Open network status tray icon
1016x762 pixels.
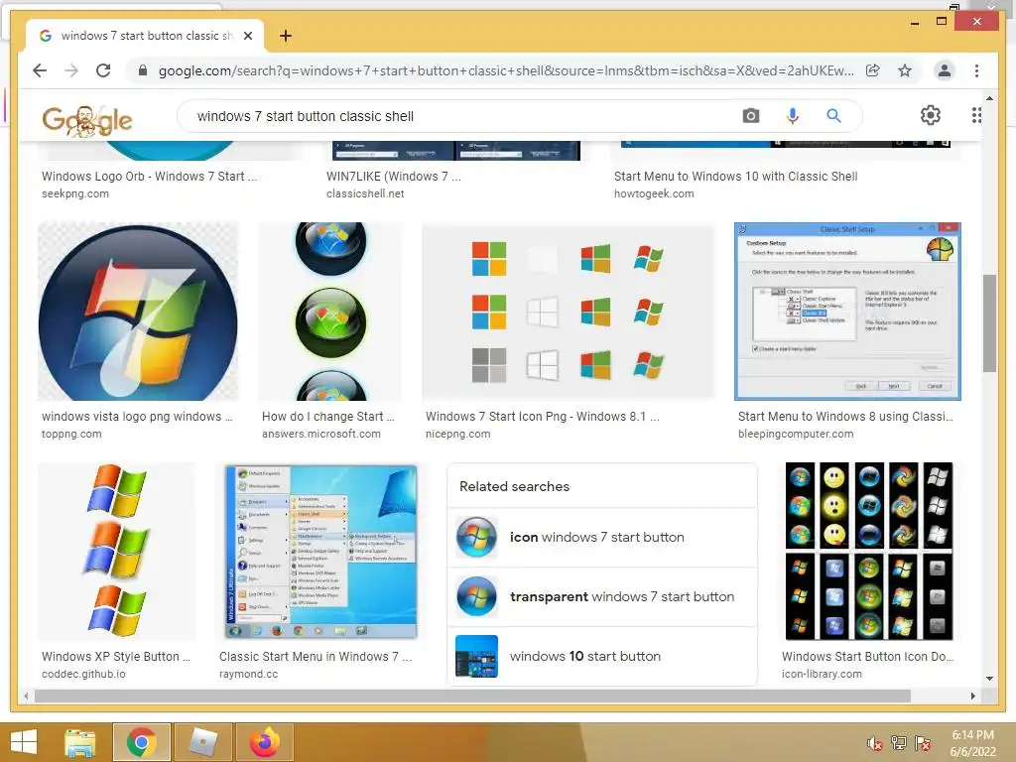898,743
